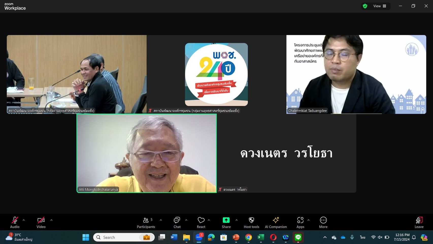The width and height of the screenshot is (433, 244).
Task: Open the Participants panel
Action: click(146, 222)
